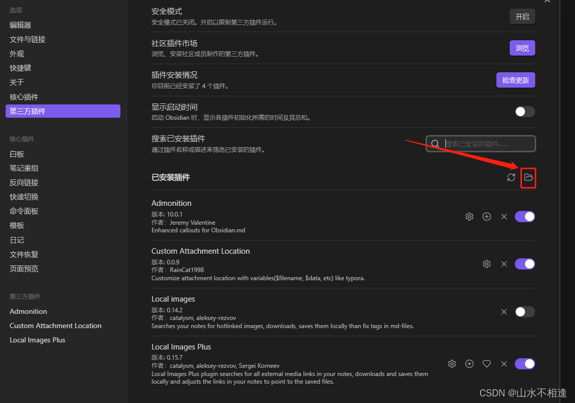Turn on the 显示启动时间 toggle
575x403 pixels.
525,112
